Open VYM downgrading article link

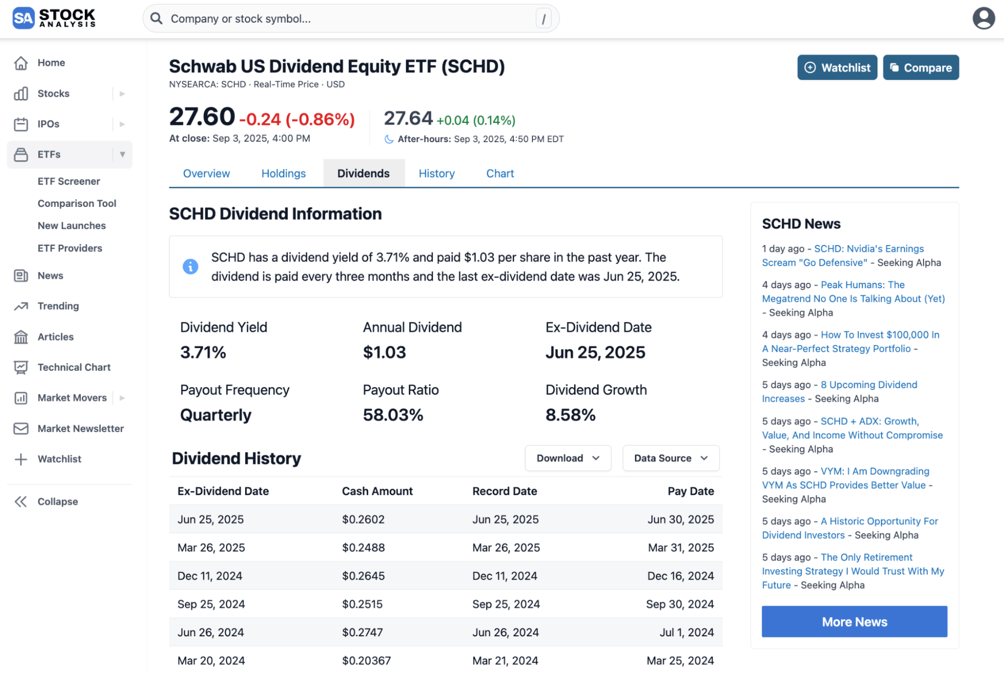846,478
